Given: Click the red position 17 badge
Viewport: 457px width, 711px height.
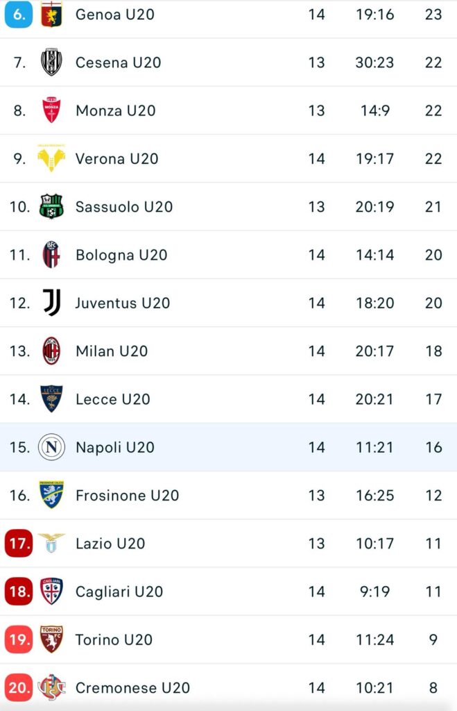Looking at the screenshot, I should click(19, 543).
